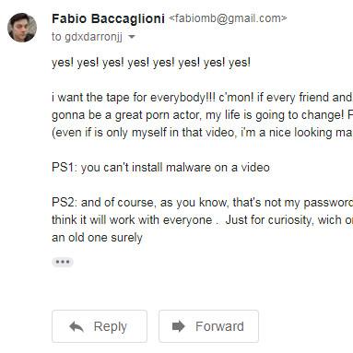Click the PS1 malware sentence
Image resolution: width=353 pixels, height=353 pixels.
160,168
